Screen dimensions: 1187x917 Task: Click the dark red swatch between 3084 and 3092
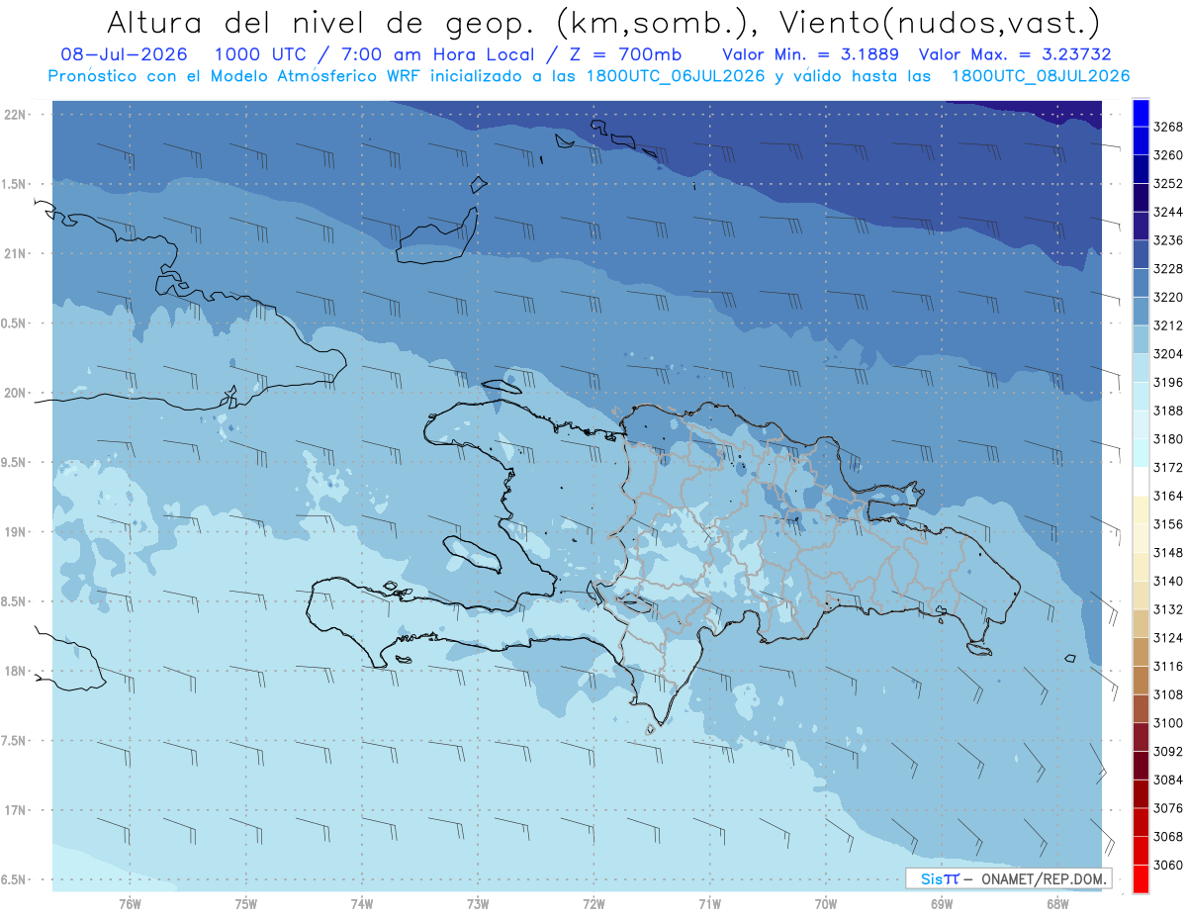(1141, 765)
